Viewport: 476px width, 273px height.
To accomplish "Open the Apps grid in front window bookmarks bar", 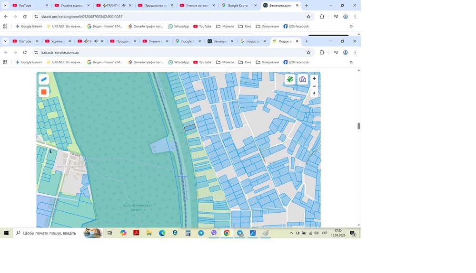I will (5, 62).
